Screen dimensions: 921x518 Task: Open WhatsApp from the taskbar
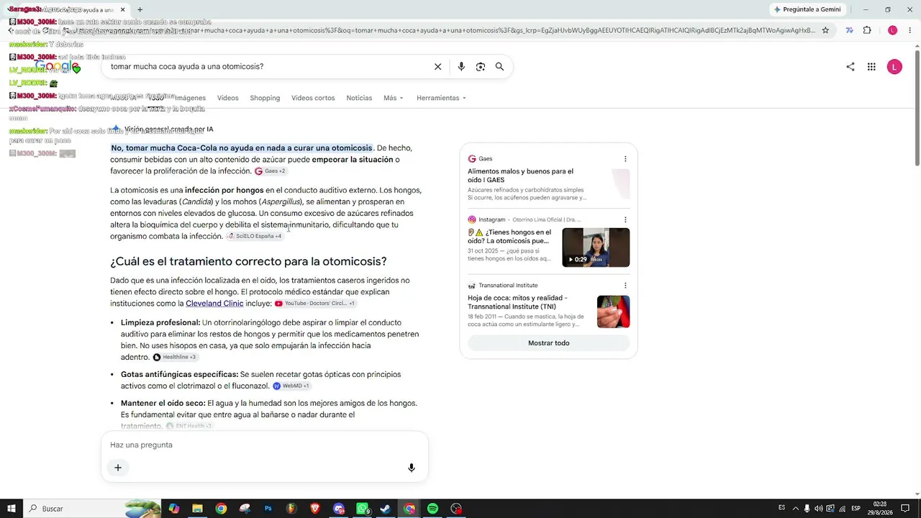[363, 509]
